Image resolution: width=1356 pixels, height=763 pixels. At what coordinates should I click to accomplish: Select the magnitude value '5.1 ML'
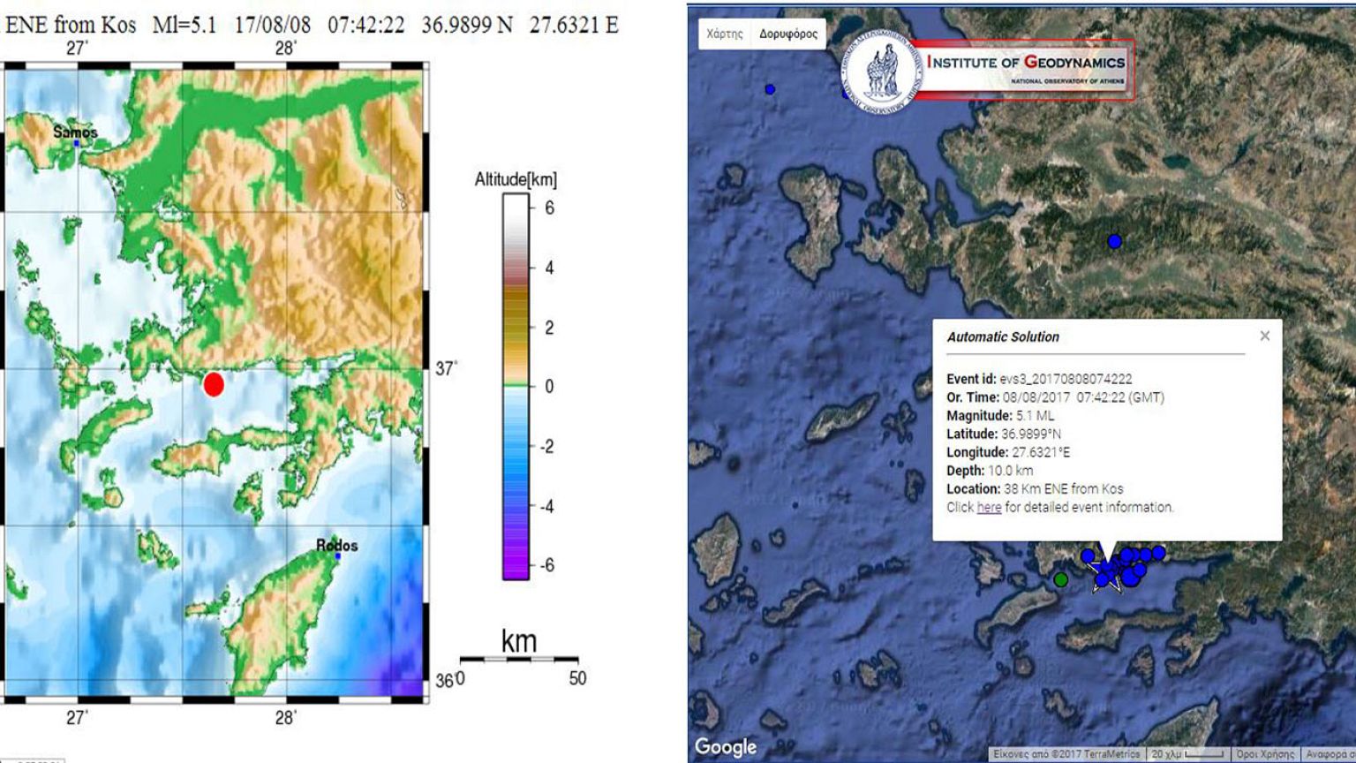(1036, 416)
